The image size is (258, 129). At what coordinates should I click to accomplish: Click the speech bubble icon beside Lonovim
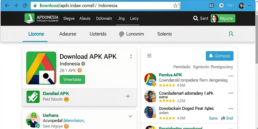(121, 34)
